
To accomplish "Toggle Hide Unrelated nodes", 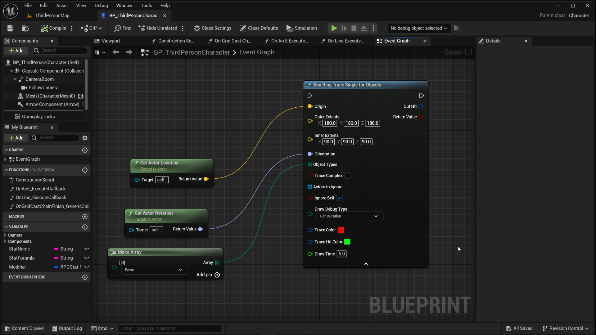I will pos(158,28).
